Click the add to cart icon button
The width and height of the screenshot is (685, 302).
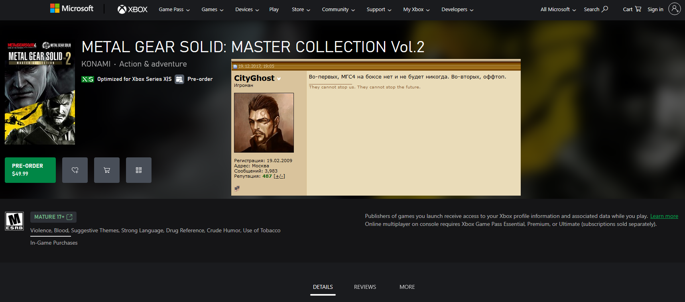pyautogui.click(x=107, y=170)
